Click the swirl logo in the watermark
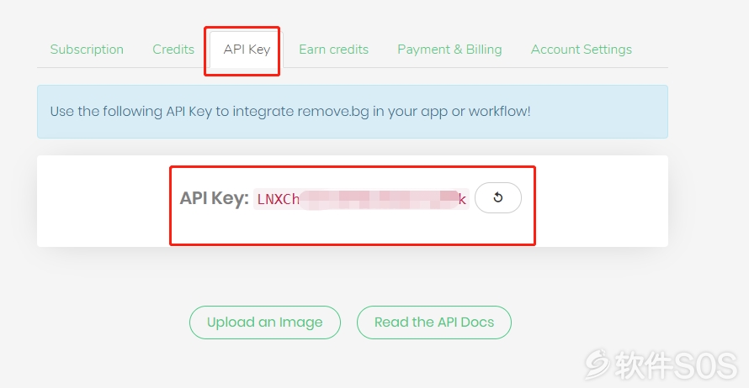Viewport: 749px width, 388px height. click(598, 364)
